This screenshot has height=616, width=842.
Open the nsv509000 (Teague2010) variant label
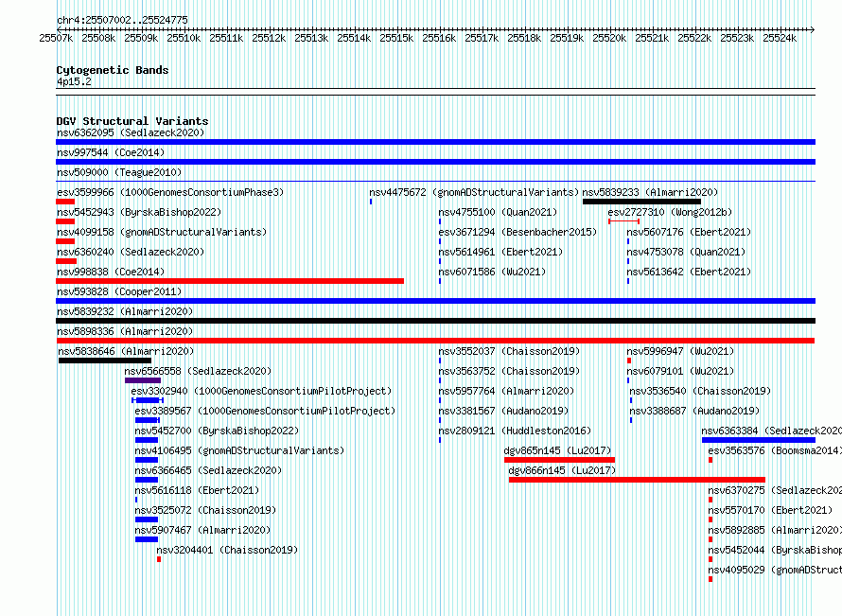coord(119,172)
